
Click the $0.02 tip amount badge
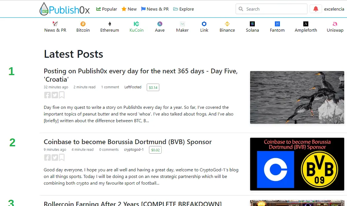[155, 150]
